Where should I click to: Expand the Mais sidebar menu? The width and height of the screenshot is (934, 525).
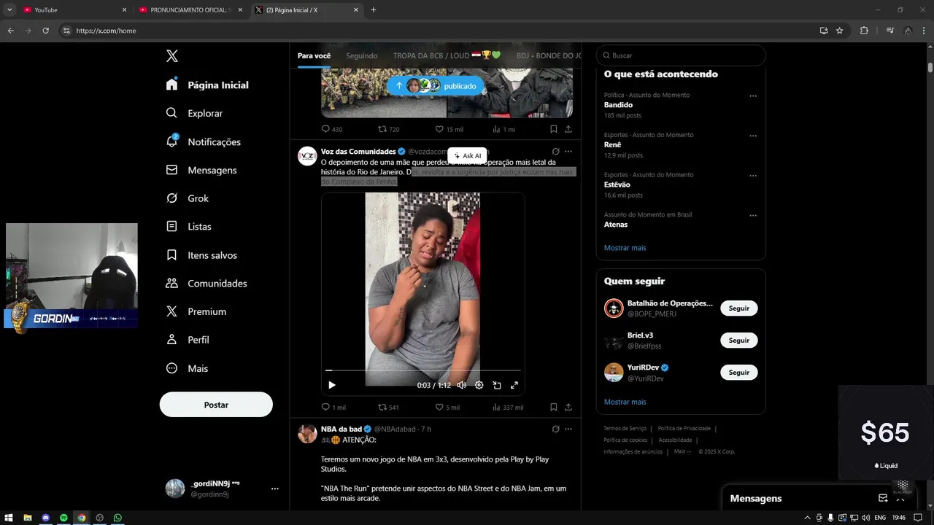point(187,368)
